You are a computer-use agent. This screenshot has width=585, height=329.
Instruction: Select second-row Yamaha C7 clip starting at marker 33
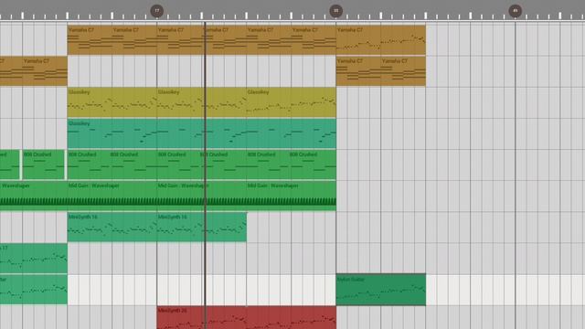(x=358, y=71)
